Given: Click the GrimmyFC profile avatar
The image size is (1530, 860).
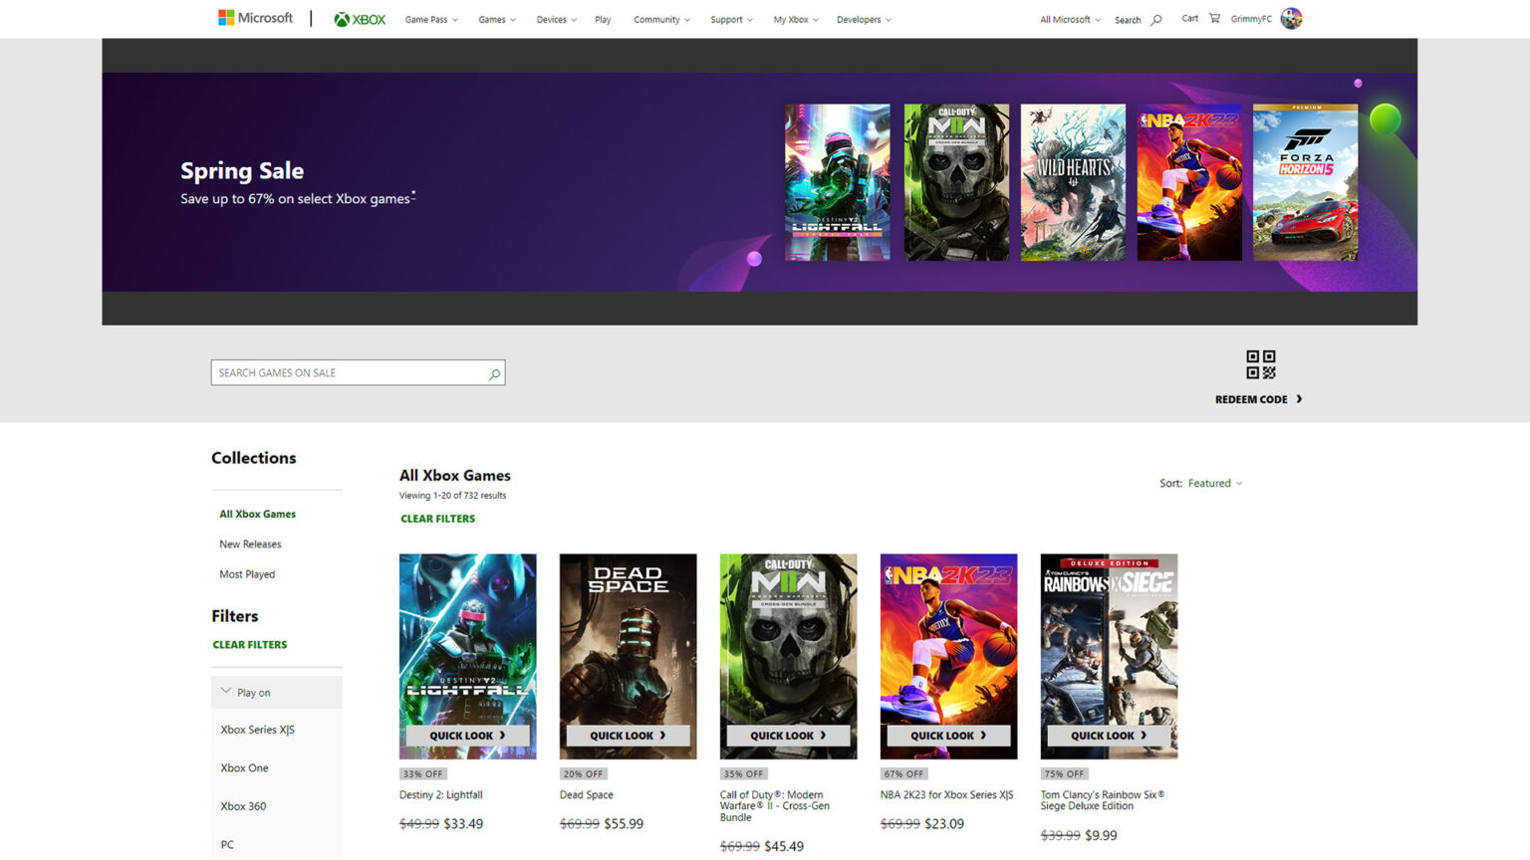Looking at the screenshot, I should tap(1291, 18).
